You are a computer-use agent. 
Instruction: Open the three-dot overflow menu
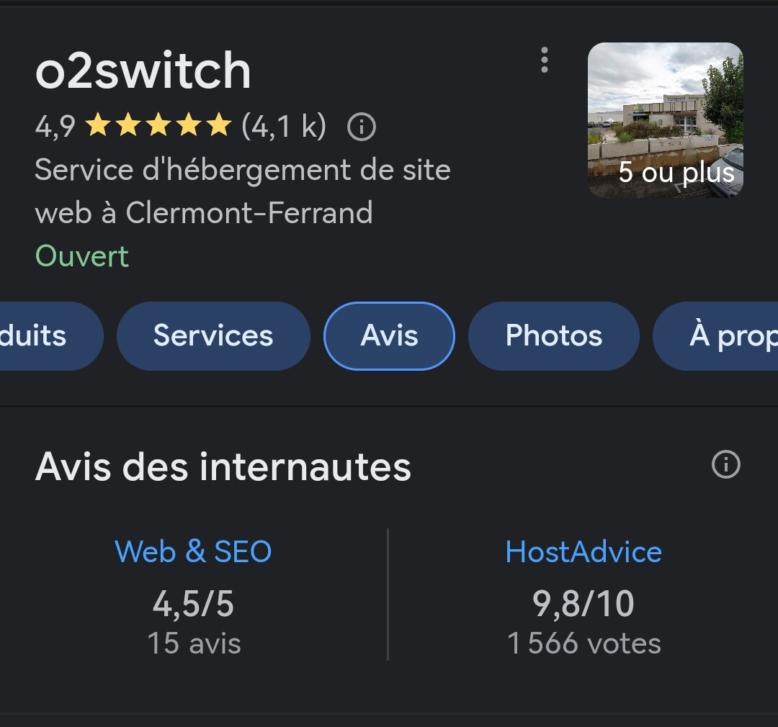pos(545,60)
